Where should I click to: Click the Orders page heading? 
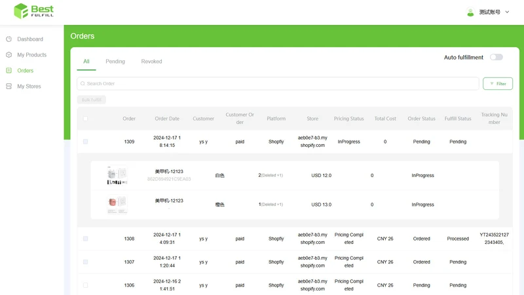point(83,36)
